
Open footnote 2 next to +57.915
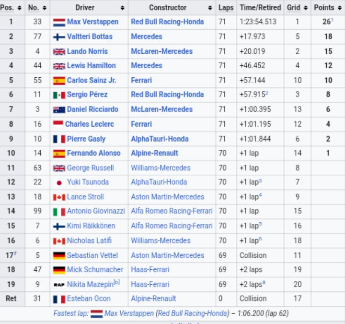click(x=267, y=93)
